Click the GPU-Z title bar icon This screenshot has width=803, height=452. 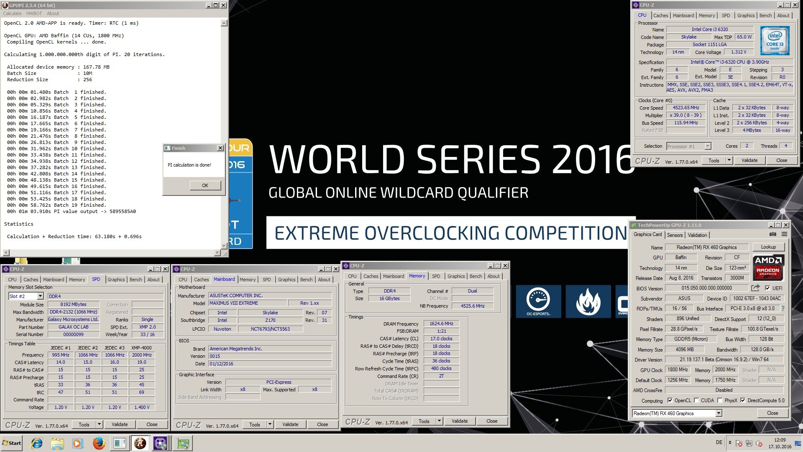click(634, 225)
